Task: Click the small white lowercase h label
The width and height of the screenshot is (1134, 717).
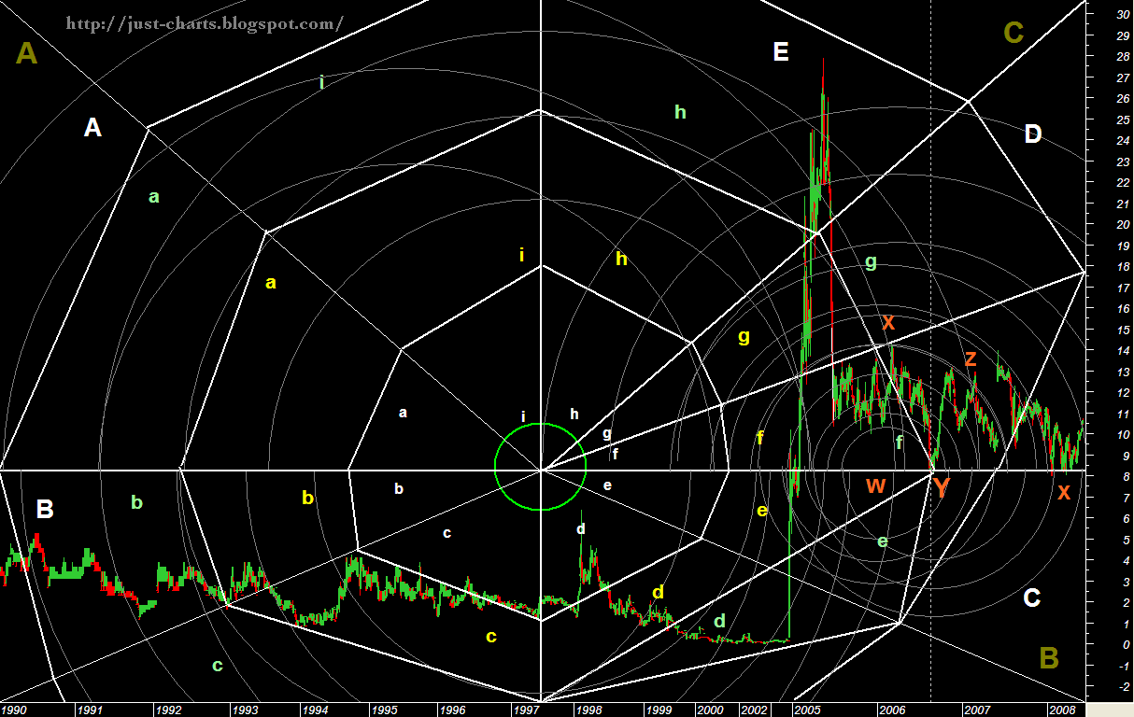Action: tap(574, 414)
